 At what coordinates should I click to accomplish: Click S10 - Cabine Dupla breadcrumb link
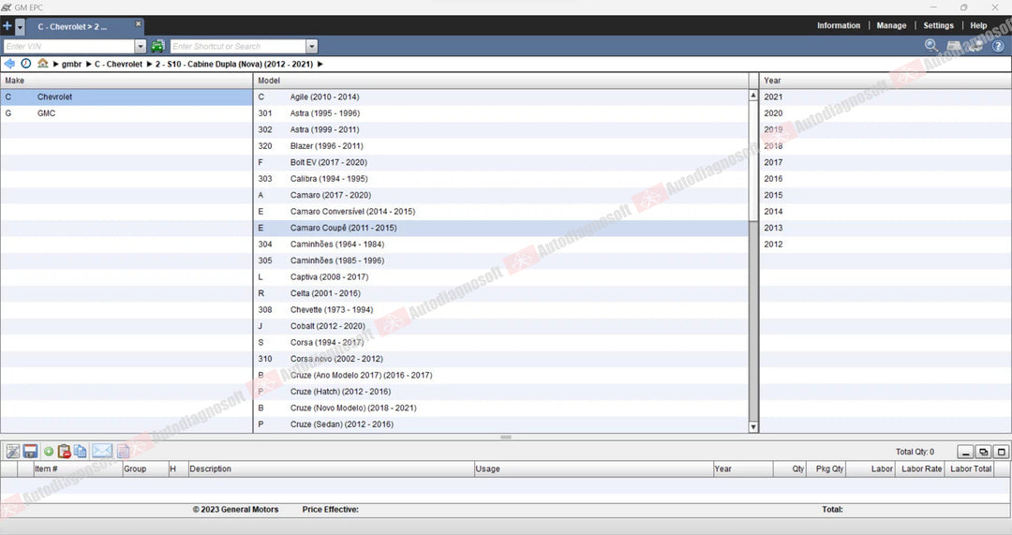click(x=234, y=64)
